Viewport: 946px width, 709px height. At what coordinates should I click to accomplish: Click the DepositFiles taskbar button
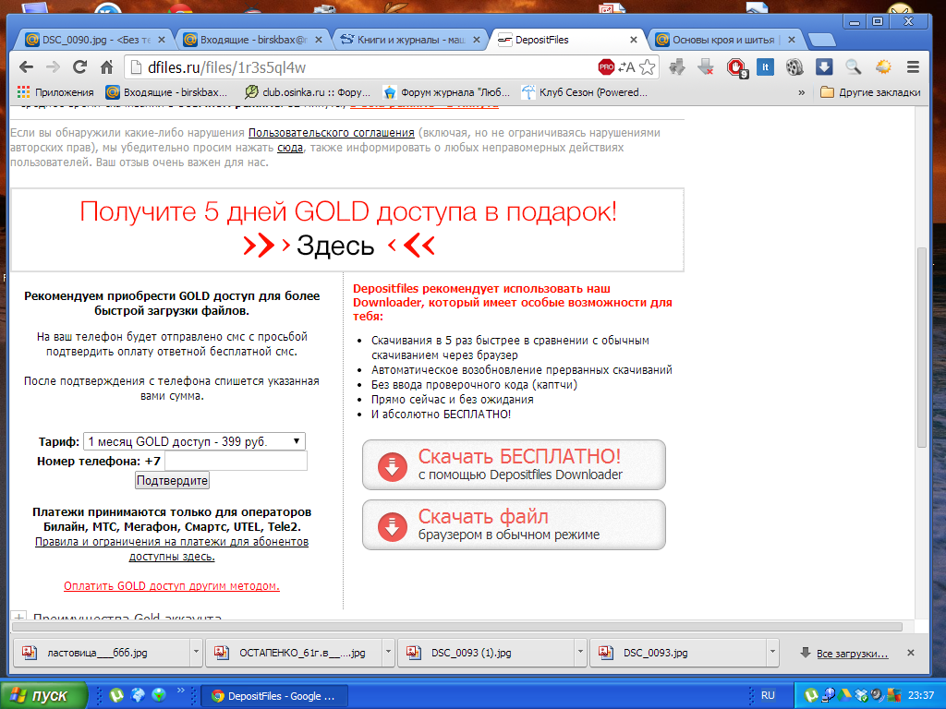coord(273,696)
